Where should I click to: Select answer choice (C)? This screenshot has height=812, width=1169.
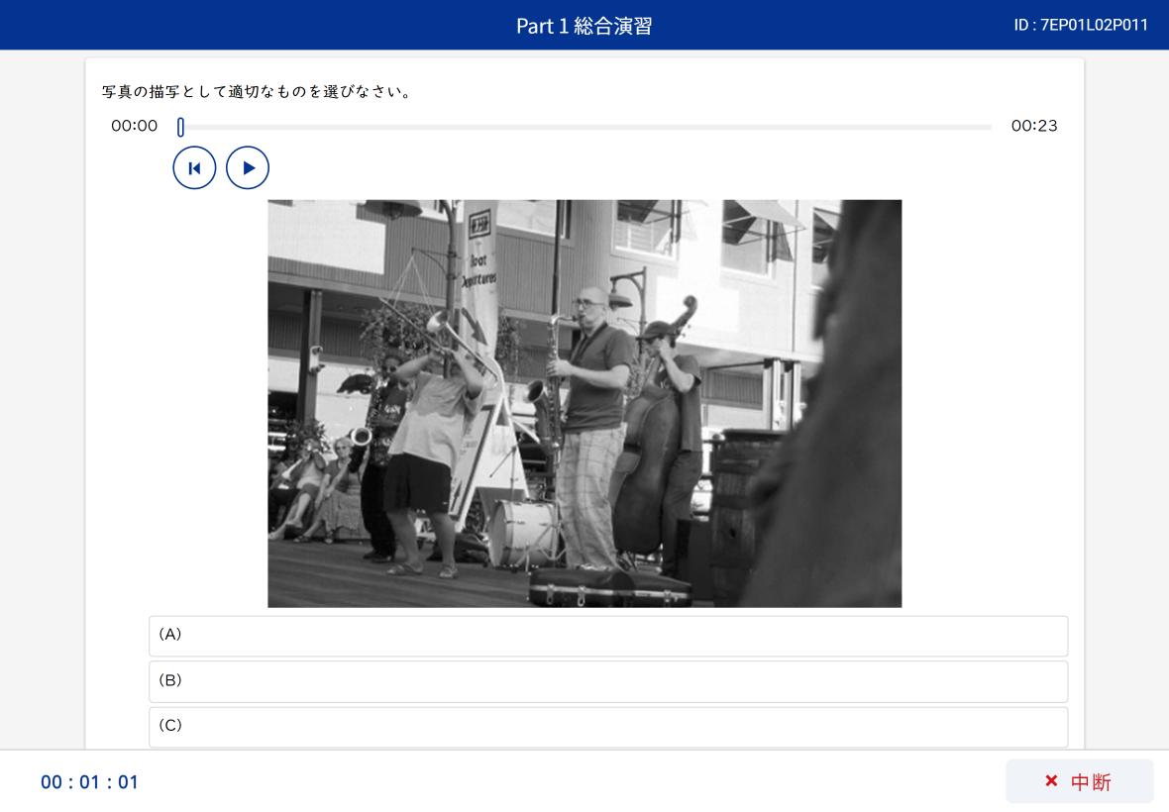pos(607,726)
